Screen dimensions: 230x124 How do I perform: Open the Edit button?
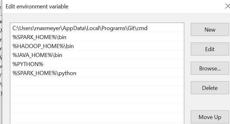tap(210, 49)
